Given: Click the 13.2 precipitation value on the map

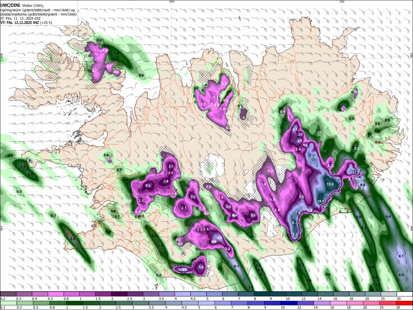Looking at the screenshot, I should pos(330,184).
